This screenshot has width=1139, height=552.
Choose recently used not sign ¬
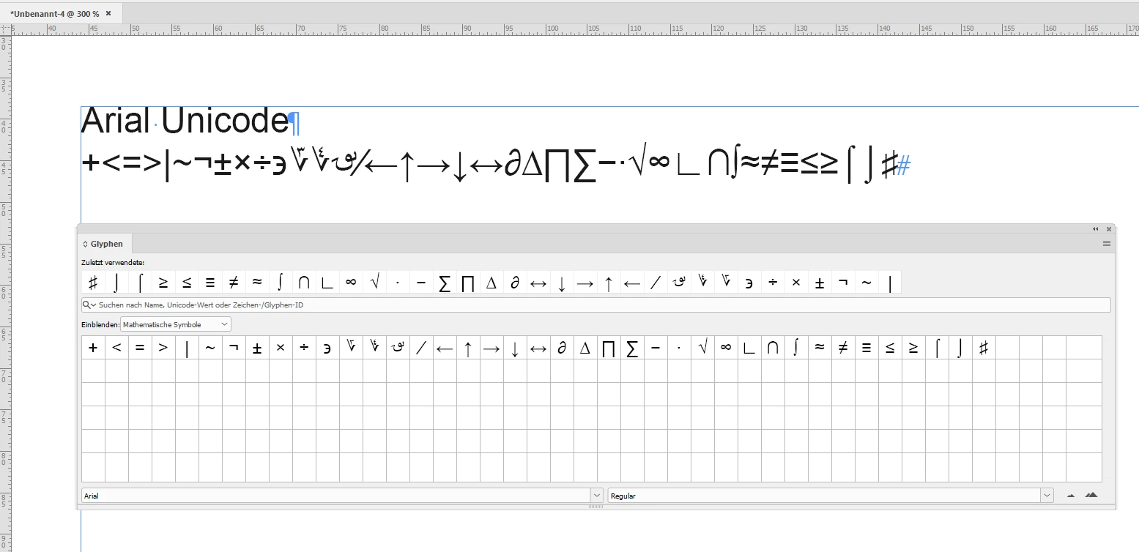843,283
